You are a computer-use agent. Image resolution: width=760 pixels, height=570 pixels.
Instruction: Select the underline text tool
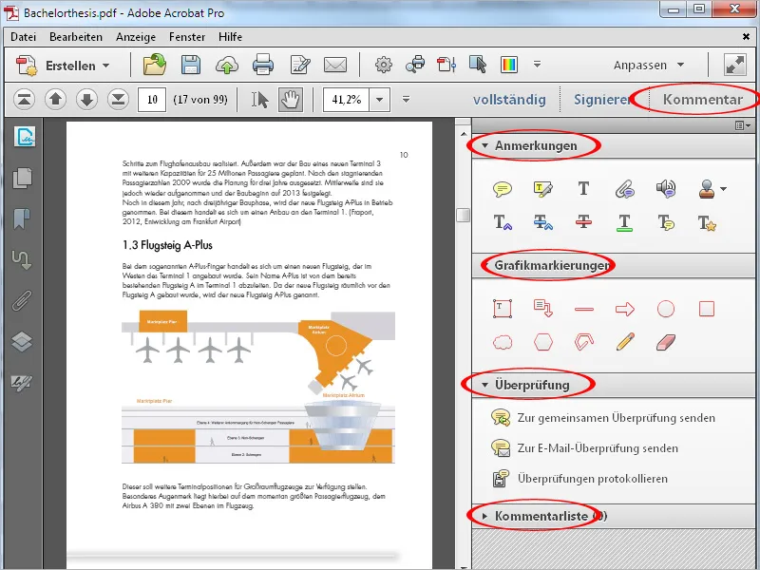tap(625, 222)
